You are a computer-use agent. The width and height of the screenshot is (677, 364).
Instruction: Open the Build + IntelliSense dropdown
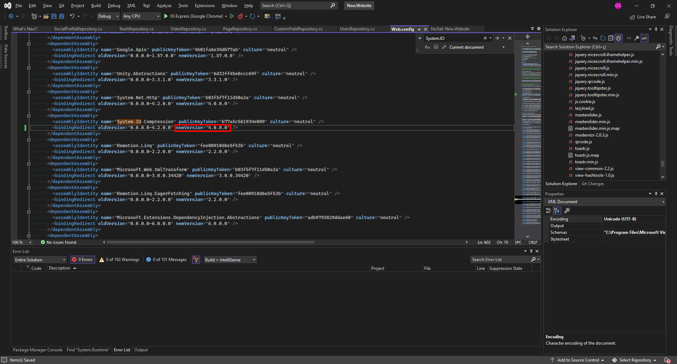pos(230,260)
